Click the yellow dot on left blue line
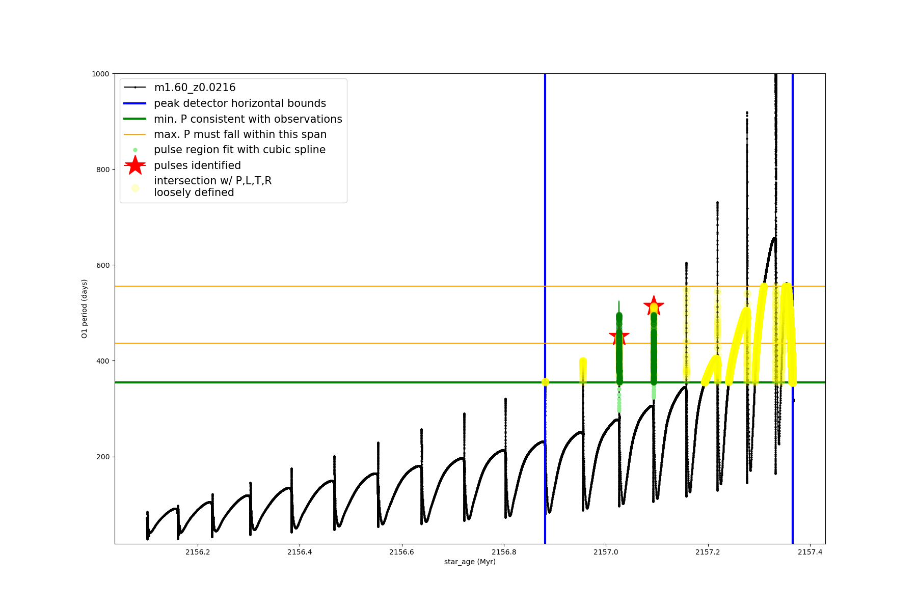Image resolution: width=917 pixels, height=611 pixels. tap(545, 382)
